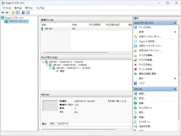Switch to the ネットワーク tab
Image resolution: width=181 pixels, height=136 pixels.
click(63, 124)
